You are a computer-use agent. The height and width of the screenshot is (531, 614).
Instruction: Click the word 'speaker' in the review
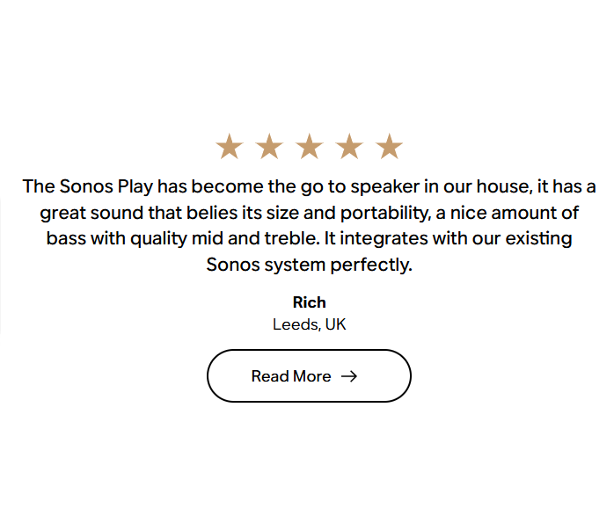click(385, 187)
